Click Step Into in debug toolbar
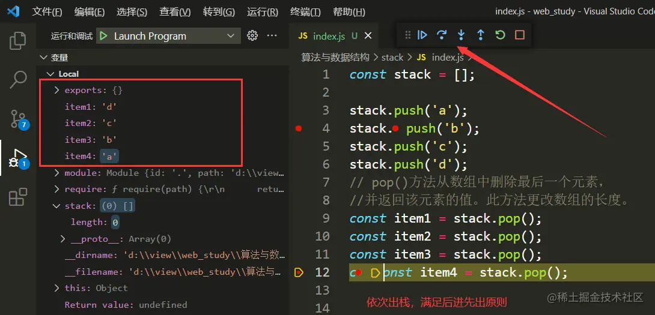The width and height of the screenshot is (655, 315). (461, 35)
